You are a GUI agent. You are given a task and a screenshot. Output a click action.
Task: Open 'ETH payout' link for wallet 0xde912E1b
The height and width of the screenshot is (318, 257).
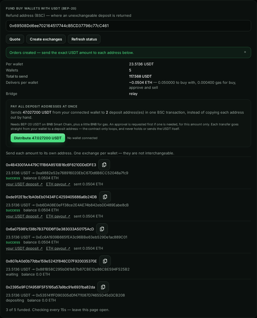point(58,216)
